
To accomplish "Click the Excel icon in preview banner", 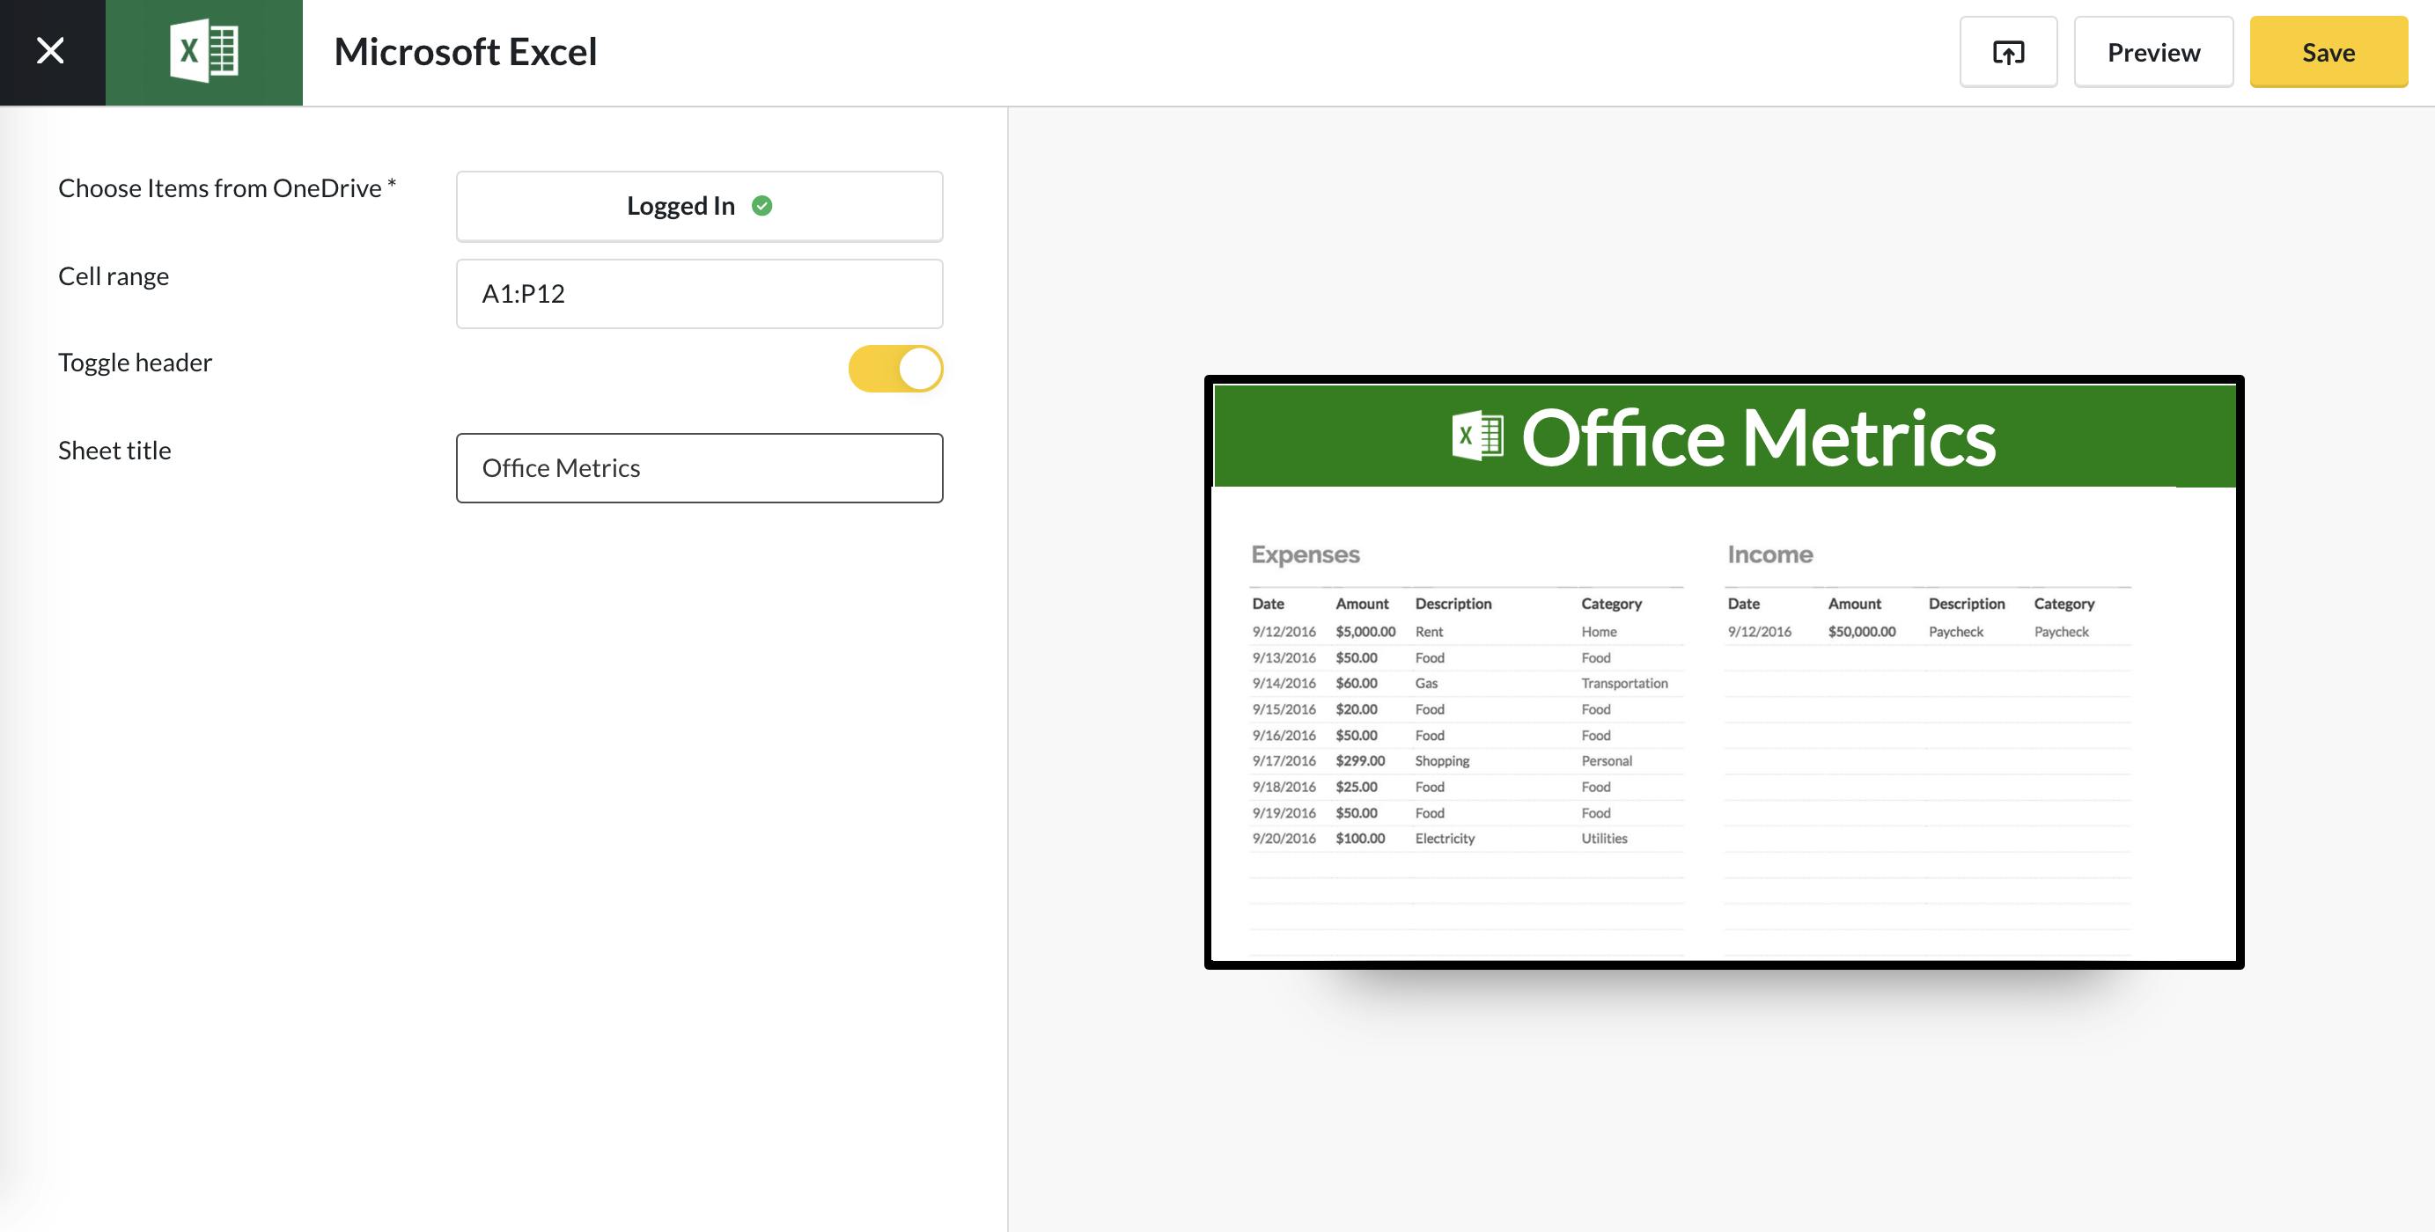I will (1476, 436).
